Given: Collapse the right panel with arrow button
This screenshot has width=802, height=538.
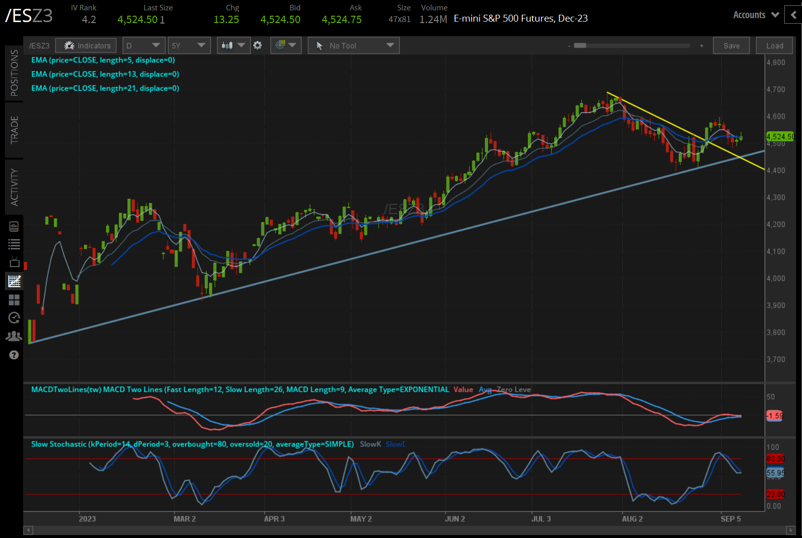Looking at the screenshot, I should pyautogui.click(x=793, y=15).
